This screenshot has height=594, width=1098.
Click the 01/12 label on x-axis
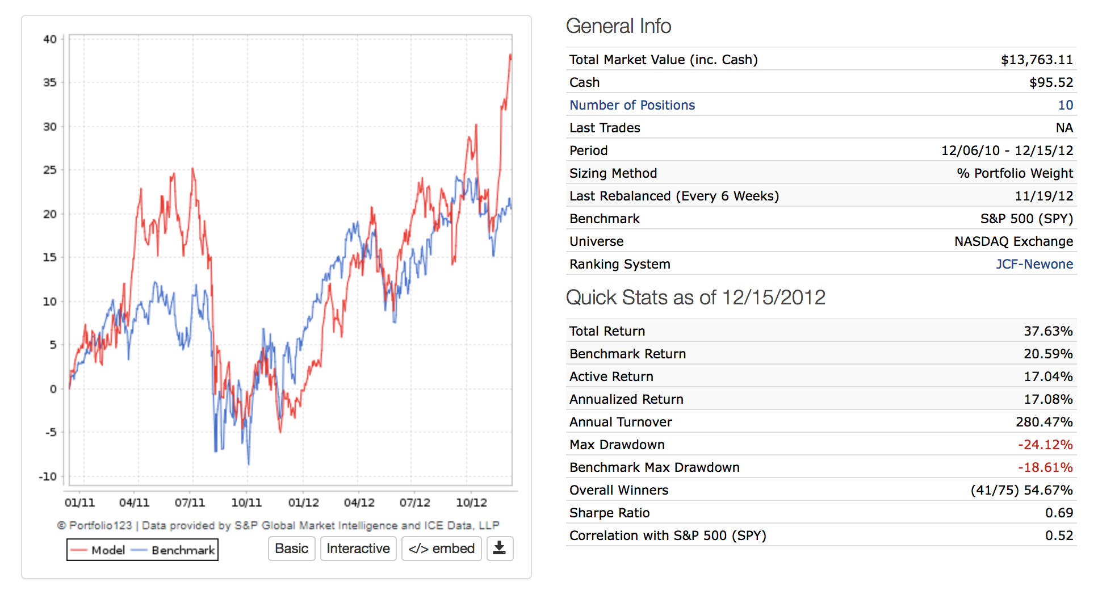[x=303, y=503]
